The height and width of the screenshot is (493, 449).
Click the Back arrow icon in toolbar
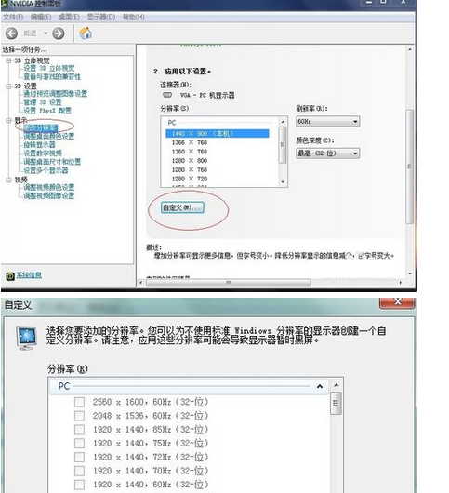coord(11,33)
